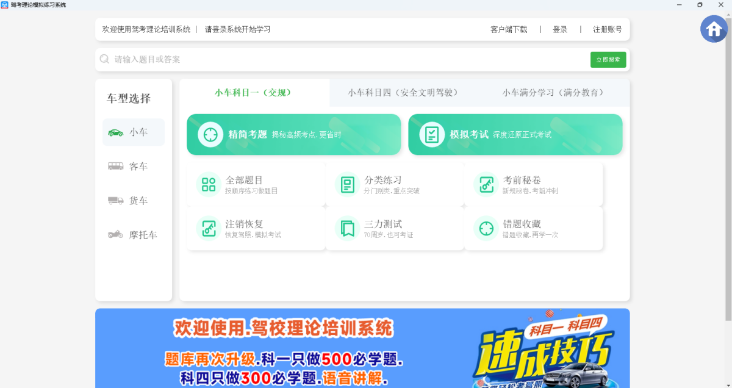Open 全部题目 grid icon

(209, 185)
